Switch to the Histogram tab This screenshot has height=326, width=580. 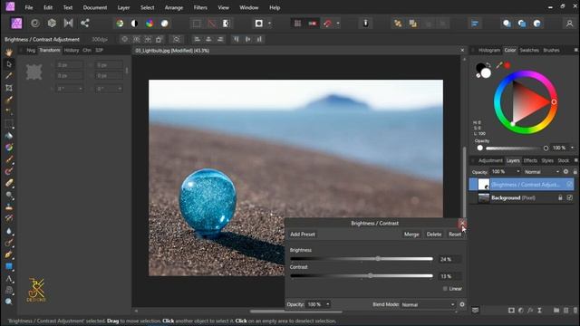pos(489,51)
